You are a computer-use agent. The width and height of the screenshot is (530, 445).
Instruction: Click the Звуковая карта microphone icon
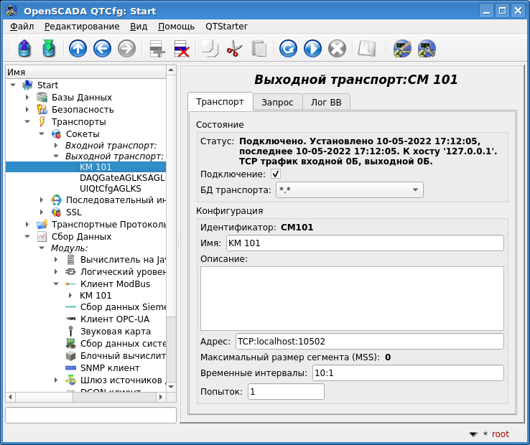(x=70, y=331)
